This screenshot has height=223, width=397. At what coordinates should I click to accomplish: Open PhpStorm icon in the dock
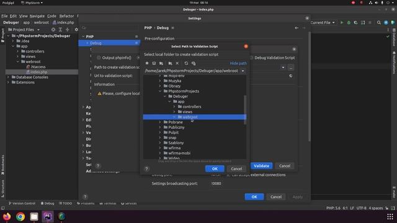pyautogui.click(x=48, y=217)
